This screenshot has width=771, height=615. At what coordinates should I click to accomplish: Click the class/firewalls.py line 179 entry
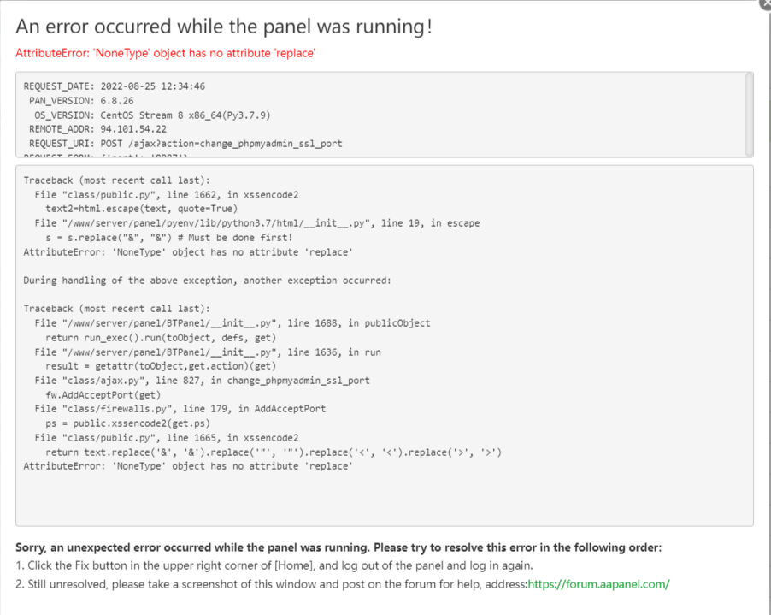pyautogui.click(x=180, y=409)
